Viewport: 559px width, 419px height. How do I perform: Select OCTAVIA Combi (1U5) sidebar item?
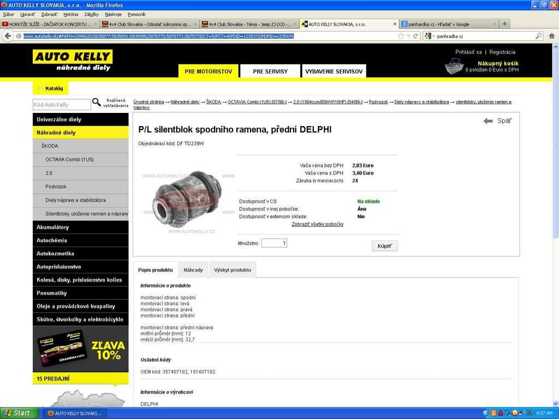(81, 160)
